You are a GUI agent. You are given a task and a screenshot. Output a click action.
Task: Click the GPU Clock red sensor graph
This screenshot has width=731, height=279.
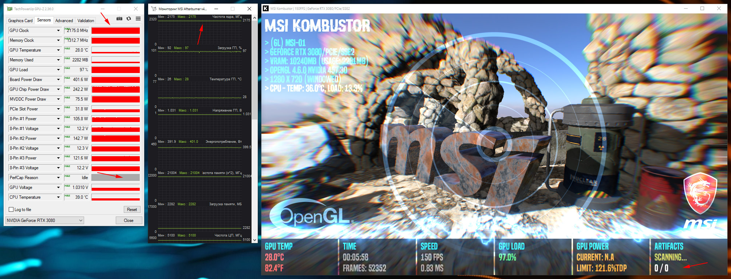pos(115,31)
